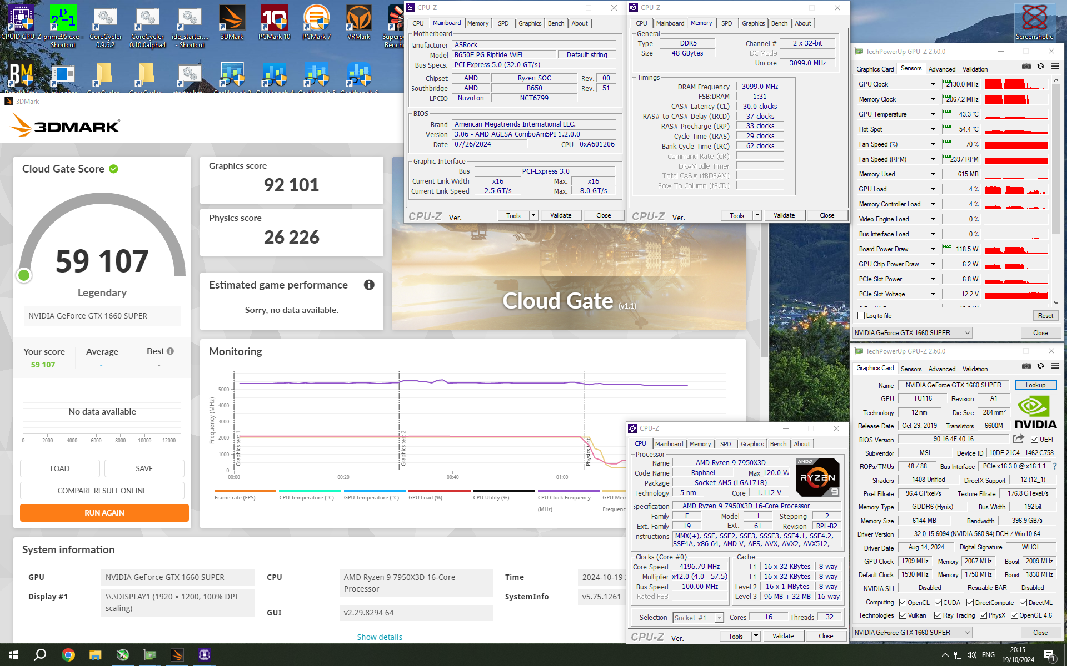Click camera screenshot icon in GPU-Z Sensors window

point(1026,67)
